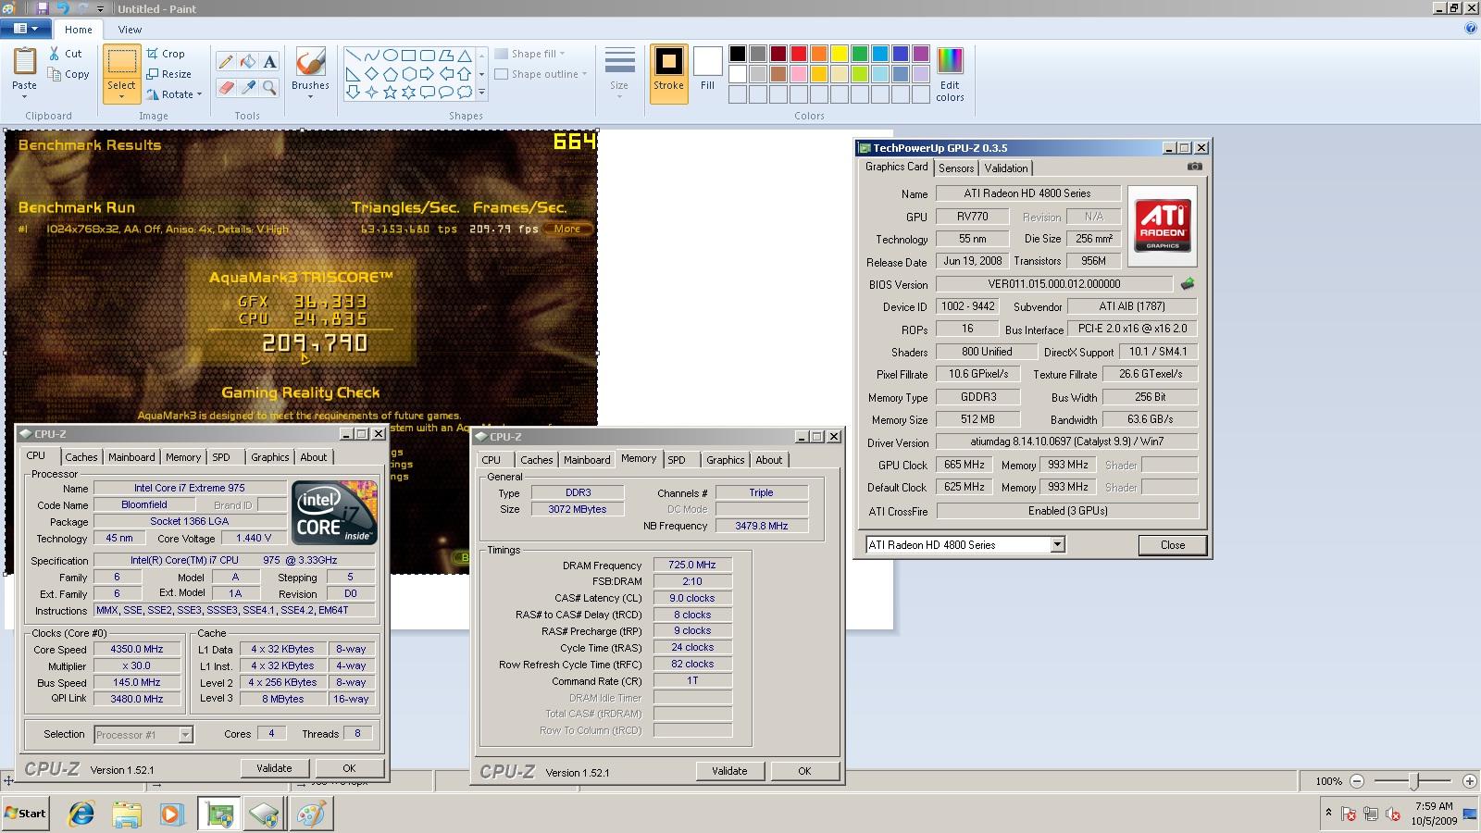Image resolution: width=1481 pixels, height=833 pixels.
Task: Click the Save icon in quick access toolbar
Action: [x=42, y=8]
